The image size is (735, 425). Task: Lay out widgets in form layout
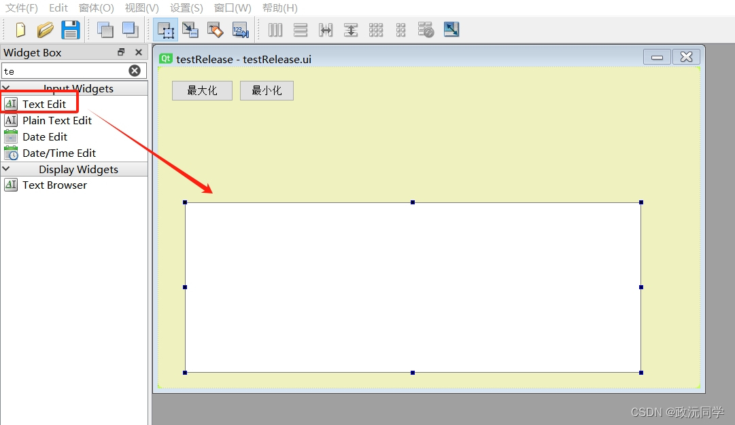point(400,30)
